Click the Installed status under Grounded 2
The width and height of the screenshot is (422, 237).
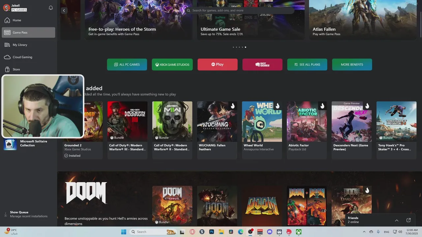(73, 156)
